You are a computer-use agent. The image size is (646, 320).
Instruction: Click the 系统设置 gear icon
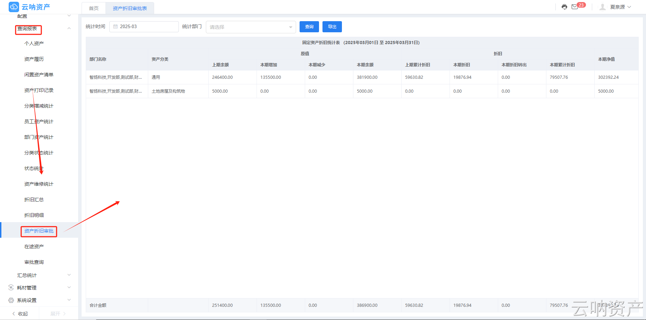11,300
